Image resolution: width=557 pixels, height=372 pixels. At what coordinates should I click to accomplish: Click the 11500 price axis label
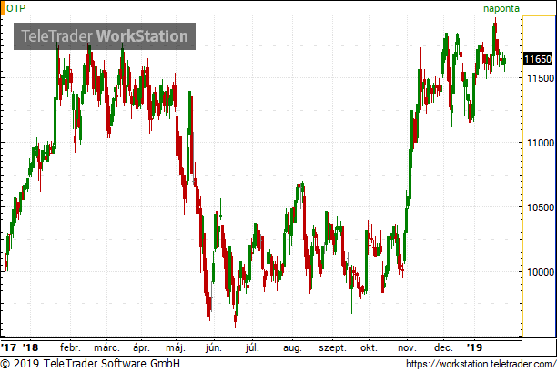tap(541, 78)
